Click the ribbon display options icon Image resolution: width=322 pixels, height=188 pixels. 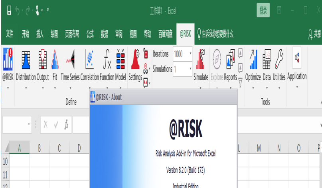279,10
